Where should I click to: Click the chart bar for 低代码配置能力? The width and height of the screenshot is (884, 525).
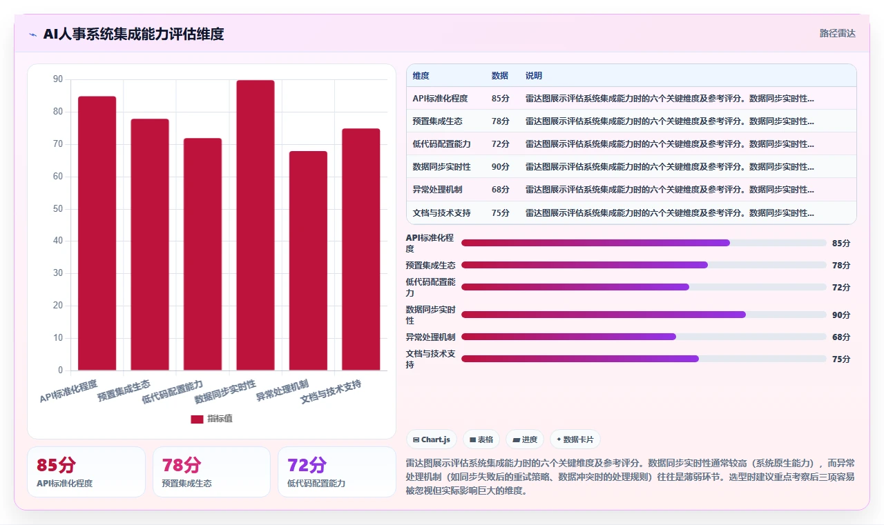[202, 255]
